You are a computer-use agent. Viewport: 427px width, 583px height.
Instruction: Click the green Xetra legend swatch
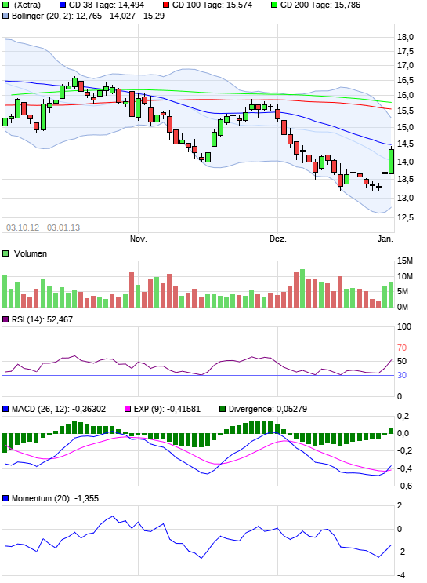coord(5,5)
